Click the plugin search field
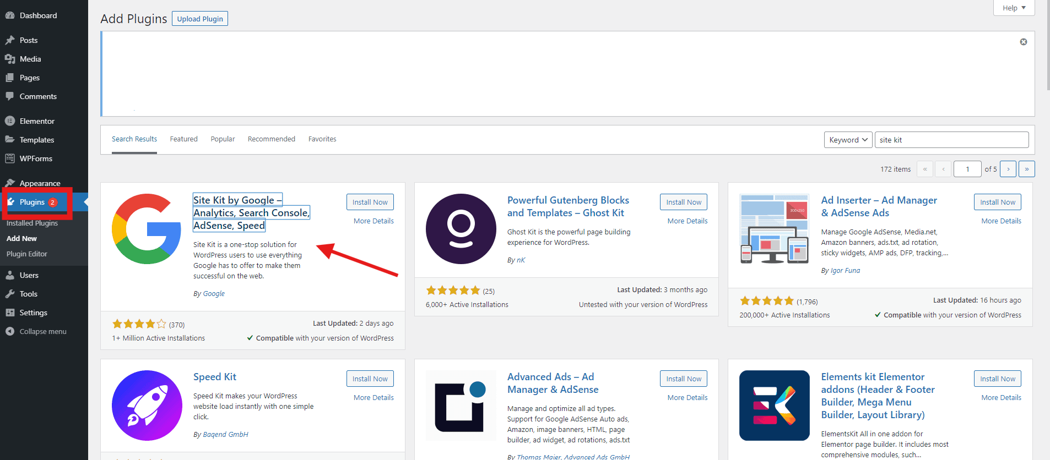The height and width of the screenshot is (460, 1050). [951, 140]
